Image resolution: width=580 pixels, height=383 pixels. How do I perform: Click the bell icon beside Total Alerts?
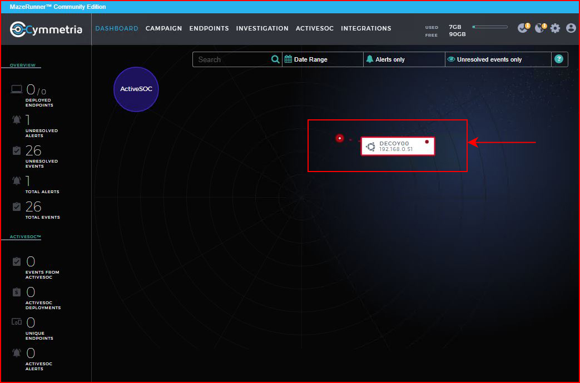[x=17, y=180]
